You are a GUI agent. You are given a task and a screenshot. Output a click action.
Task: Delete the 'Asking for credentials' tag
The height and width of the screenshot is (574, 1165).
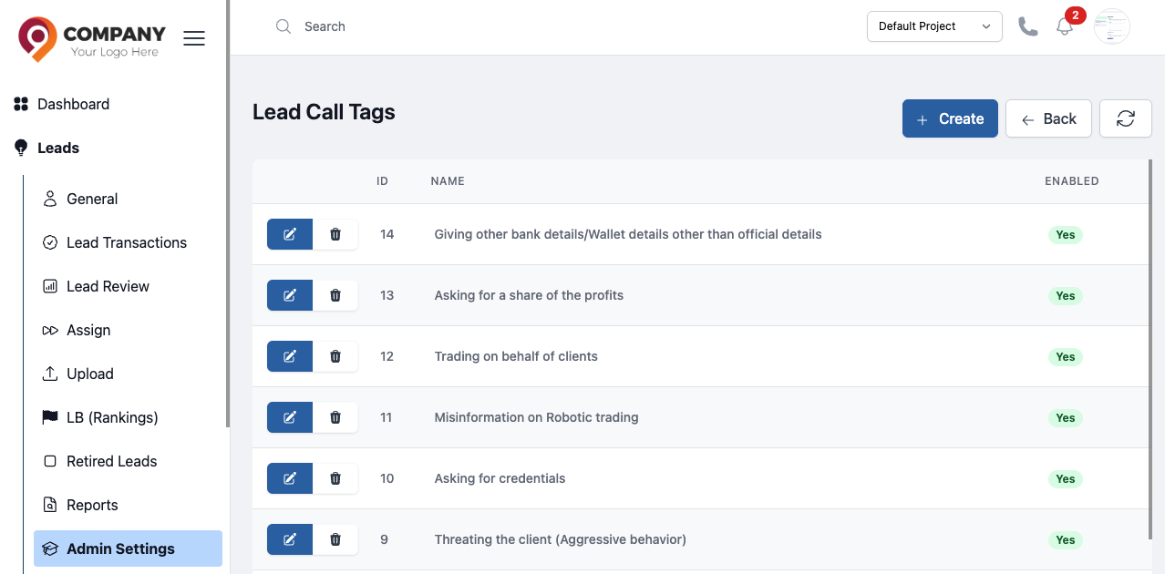tap(335, 478)
